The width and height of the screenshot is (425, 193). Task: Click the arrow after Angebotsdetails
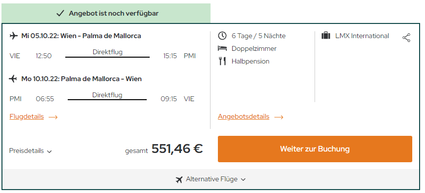[x=279, y=117]
